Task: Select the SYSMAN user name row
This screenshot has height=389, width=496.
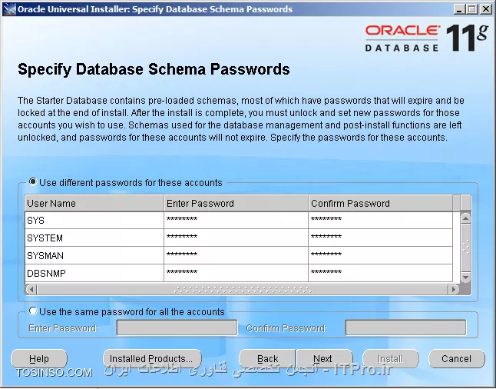Action: (94, 255)
